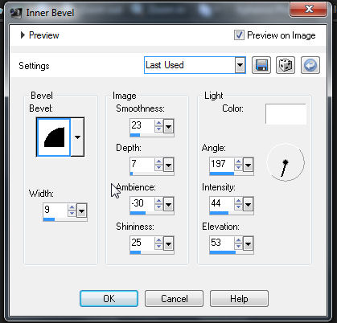337x323 pixels.
Task: Click the white Light Color swatch
Action: [x=286, y=114]
